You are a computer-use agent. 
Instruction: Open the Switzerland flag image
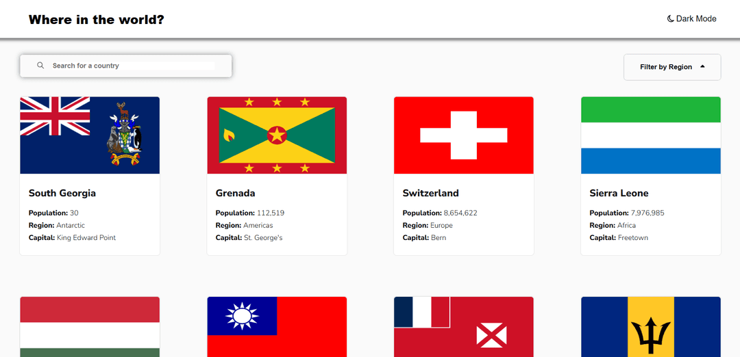tap(463, 135)
